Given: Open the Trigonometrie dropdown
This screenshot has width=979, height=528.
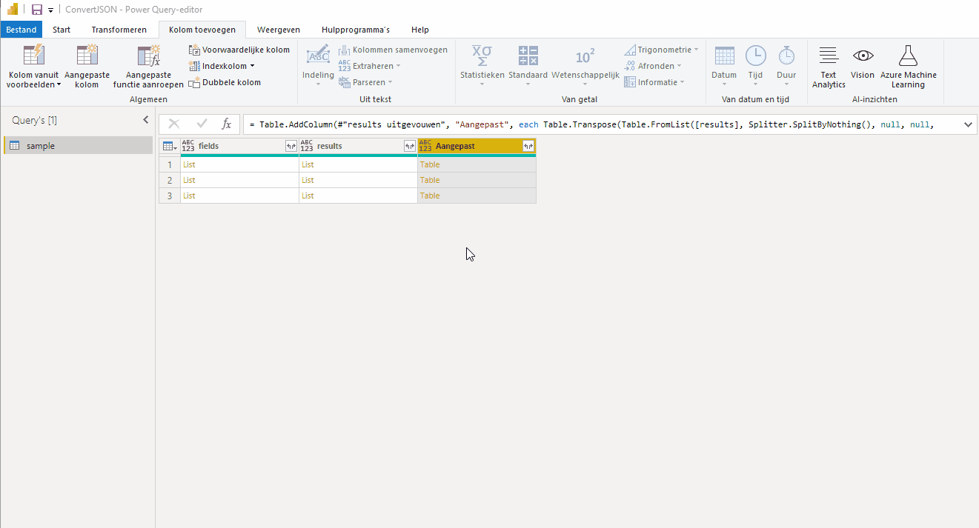Looking at the screenshot, I should coord(661,50).
